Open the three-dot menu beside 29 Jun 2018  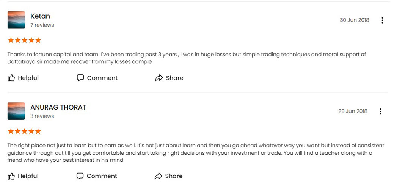point(380,111)
